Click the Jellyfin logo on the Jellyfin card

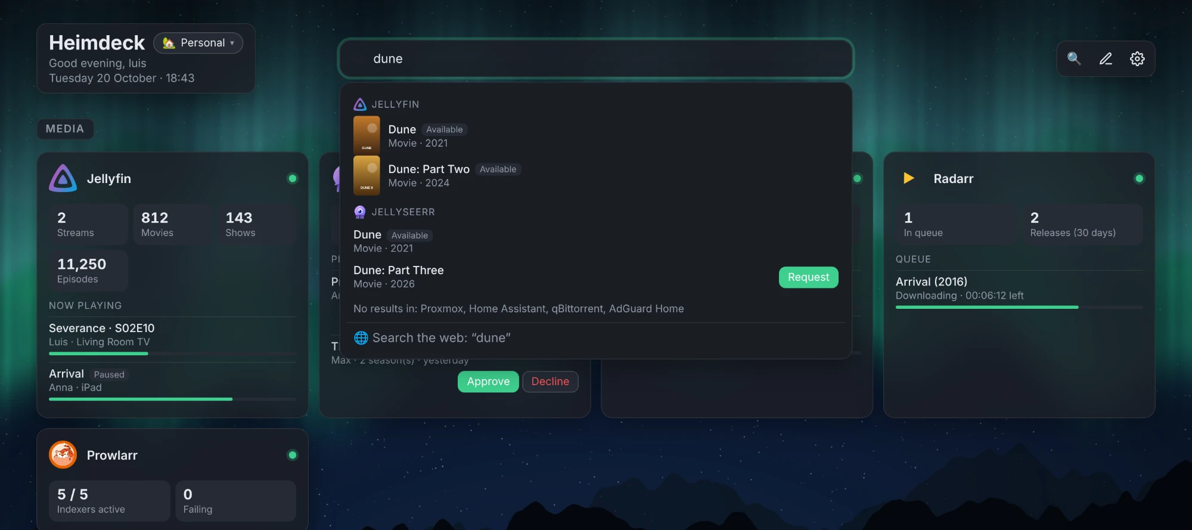(x=63, y=178)
